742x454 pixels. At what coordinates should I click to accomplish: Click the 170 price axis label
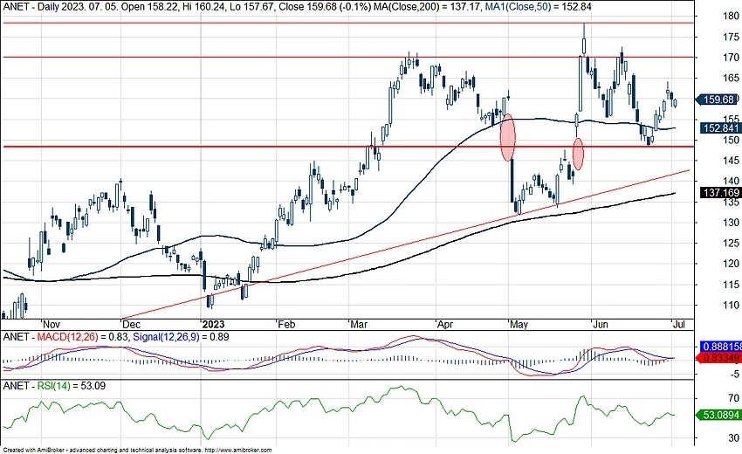731,58
